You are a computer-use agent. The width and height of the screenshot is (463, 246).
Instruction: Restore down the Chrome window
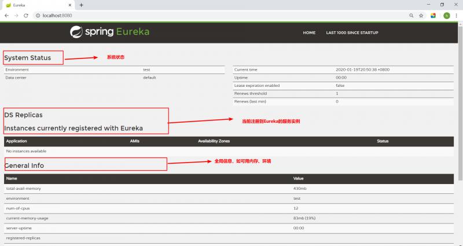[x=442, y=5]
